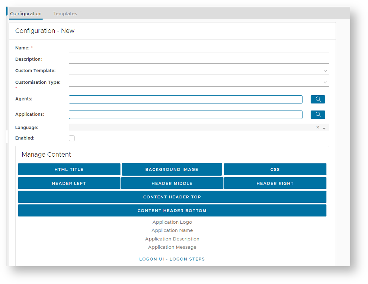This screenshot has height=284, width=368.
Task: Click into the Description text field
Action: tap(199, 59)
